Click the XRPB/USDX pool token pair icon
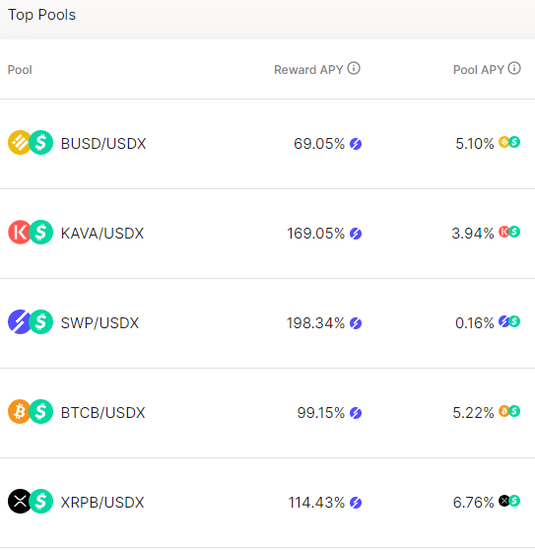535x550 pixels. [31, 502]
